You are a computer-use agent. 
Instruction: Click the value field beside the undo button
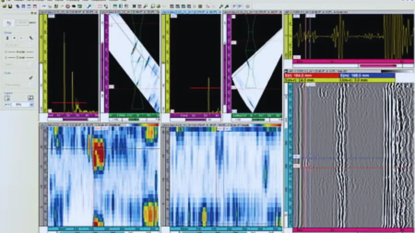(x=22, y=23)
